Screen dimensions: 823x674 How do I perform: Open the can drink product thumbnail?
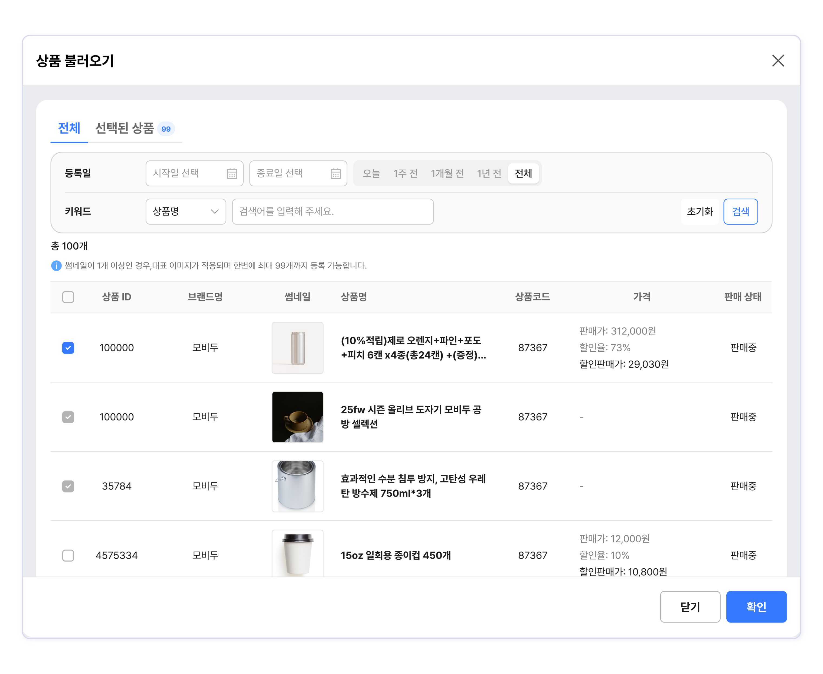pyautogui.click(x=297, y=348)
